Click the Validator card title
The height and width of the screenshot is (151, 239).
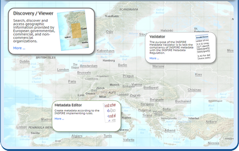coord(157,36)
